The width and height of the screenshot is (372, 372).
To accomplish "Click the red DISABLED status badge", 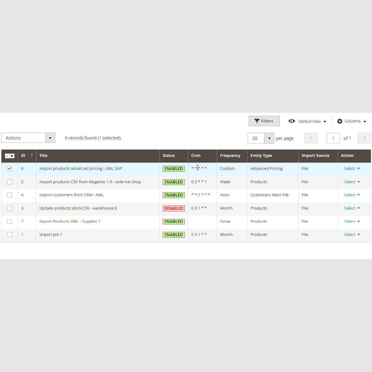I will click(174, 208).
